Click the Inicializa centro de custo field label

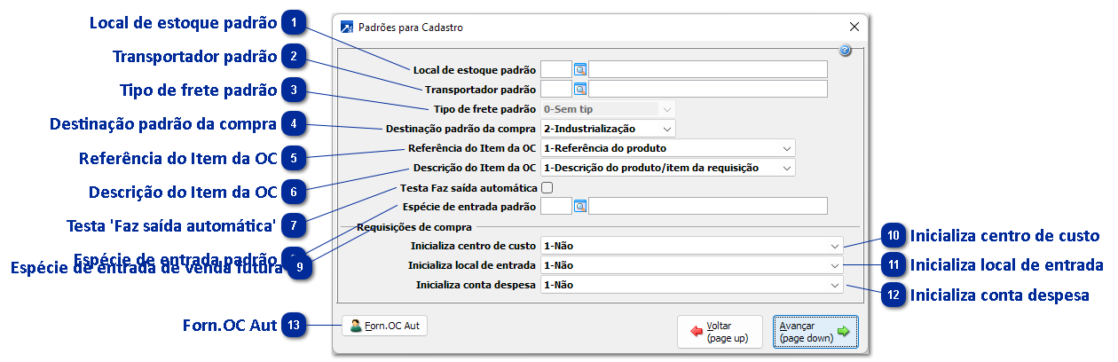pyautogui.click(x=473, y=245)
